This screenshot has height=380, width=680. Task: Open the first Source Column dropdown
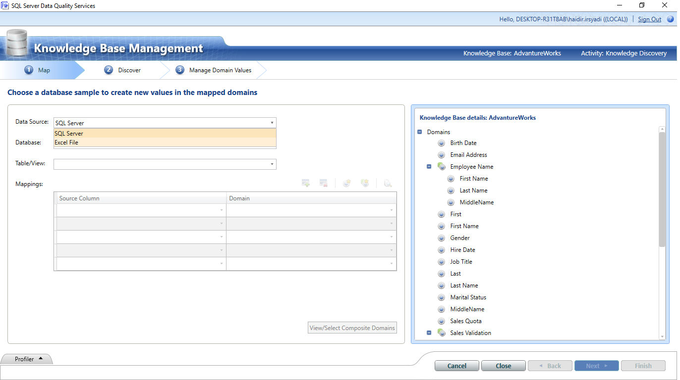[x=222, y=210]
